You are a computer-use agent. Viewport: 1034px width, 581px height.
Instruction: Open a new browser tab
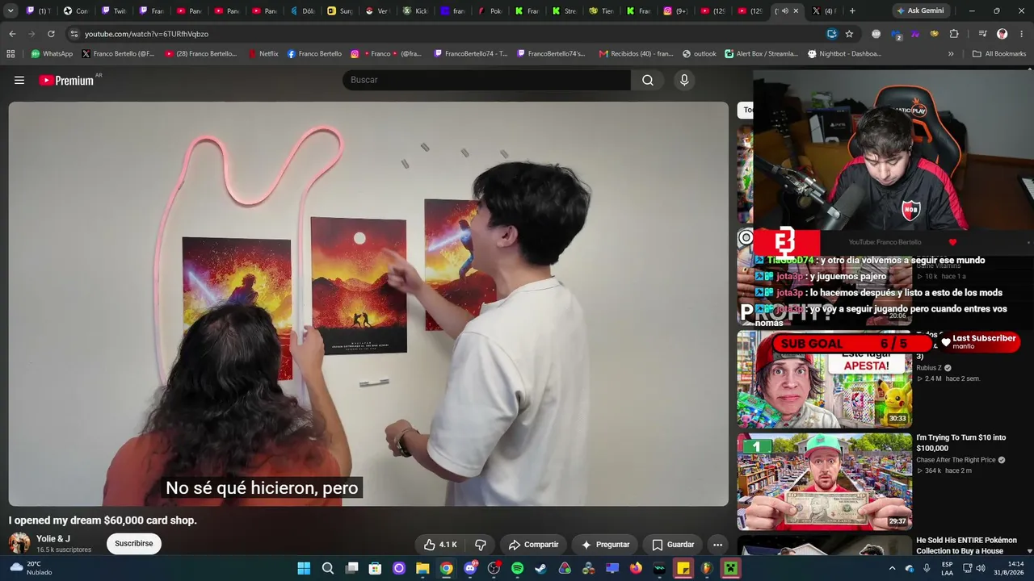click(852, 10)
